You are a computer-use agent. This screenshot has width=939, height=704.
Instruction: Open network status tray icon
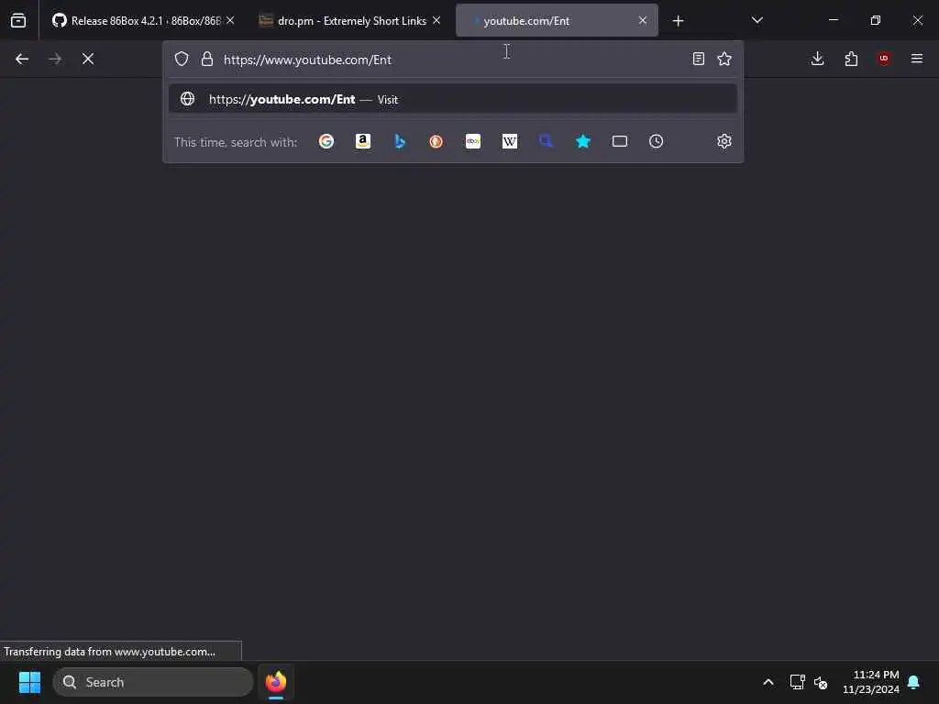(797, 682)
